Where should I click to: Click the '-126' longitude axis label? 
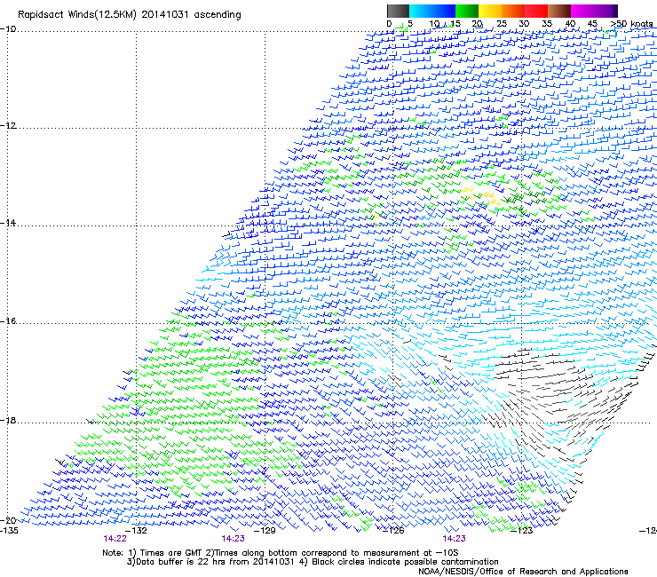click(x=393, y=531)
